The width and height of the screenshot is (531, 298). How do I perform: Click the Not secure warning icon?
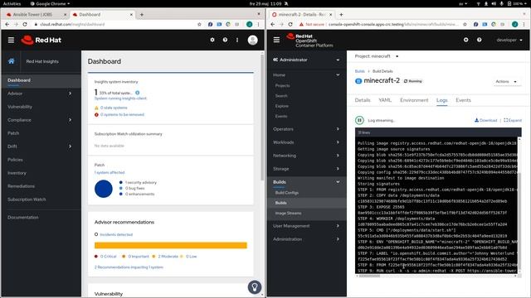(x=301, y=24)
